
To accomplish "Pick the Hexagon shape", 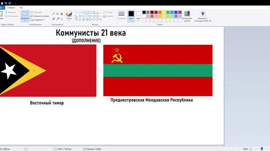I will [87, 16].
